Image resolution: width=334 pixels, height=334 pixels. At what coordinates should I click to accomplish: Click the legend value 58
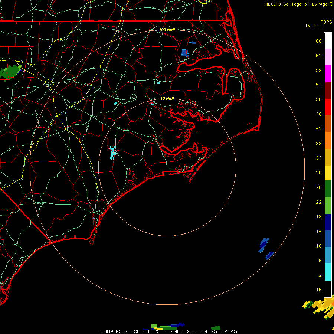(x=319, y=70)
